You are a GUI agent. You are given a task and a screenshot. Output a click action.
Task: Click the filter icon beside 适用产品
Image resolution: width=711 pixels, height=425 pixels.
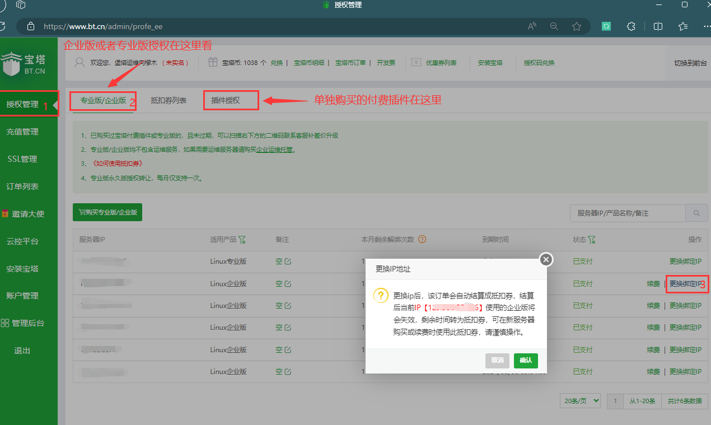242,240
